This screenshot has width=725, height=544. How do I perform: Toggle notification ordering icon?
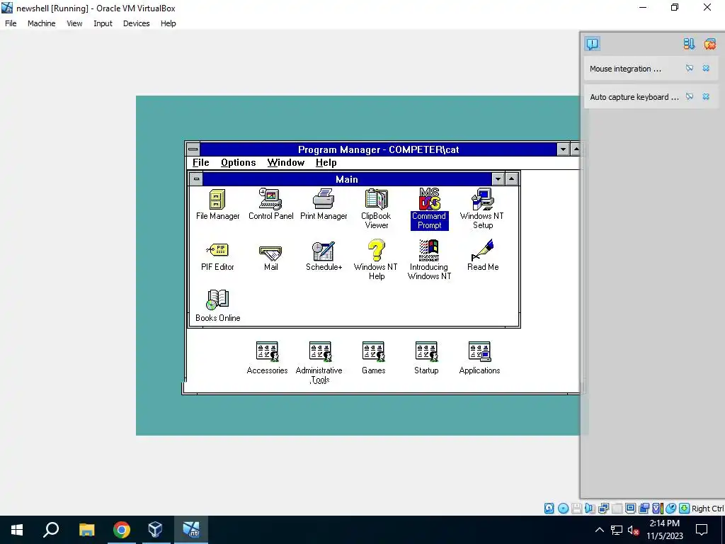click(689, 44)
